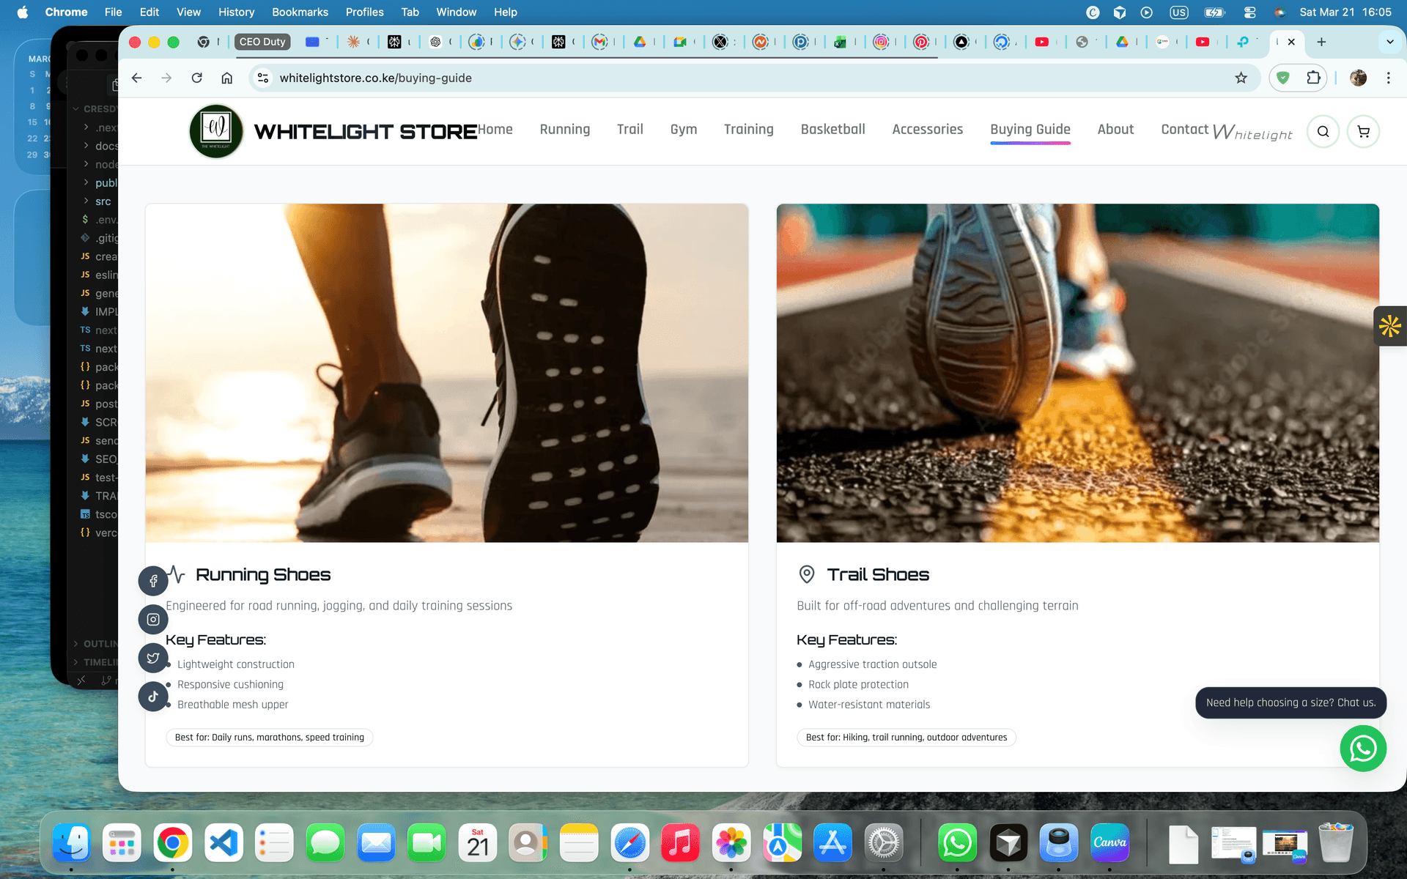Open the Chrome extensions puzzle icon
This screenshot has width=1407, height=879.
click(x=1313, y=78)
